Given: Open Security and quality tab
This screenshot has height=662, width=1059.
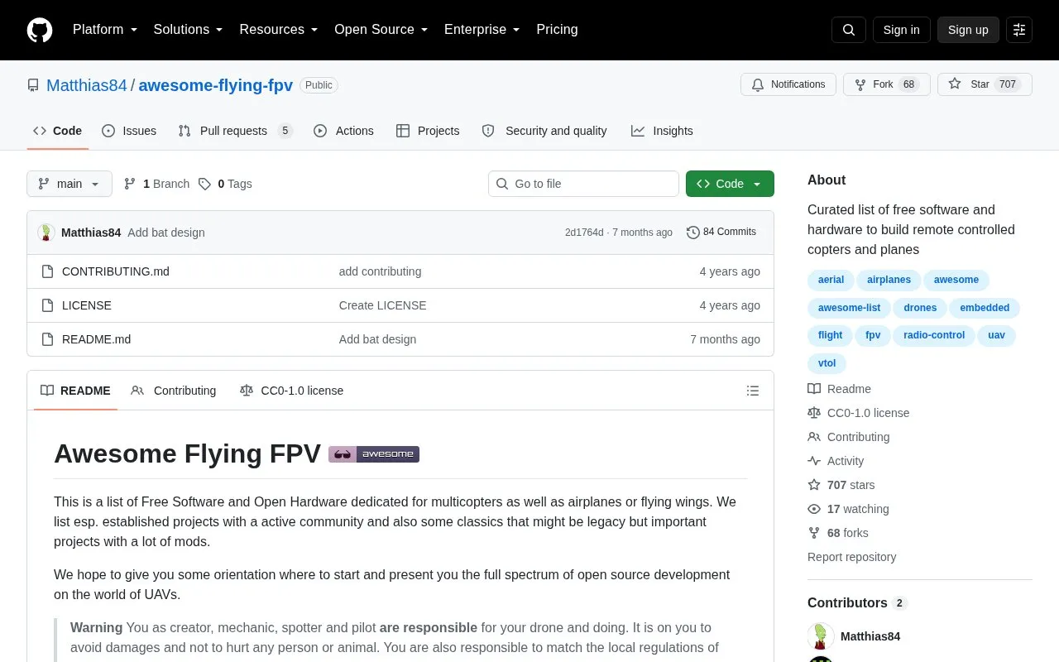Looking at the screenshot, I should click(544, 131).
